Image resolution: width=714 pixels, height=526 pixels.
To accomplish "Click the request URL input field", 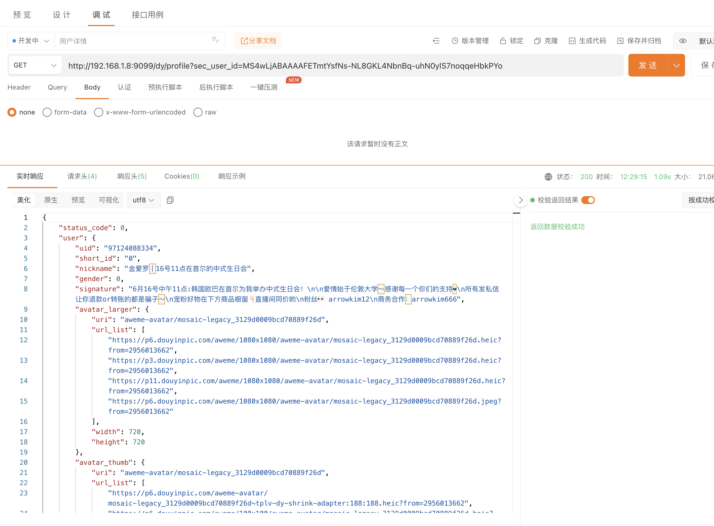I will (x=319, y=65).
